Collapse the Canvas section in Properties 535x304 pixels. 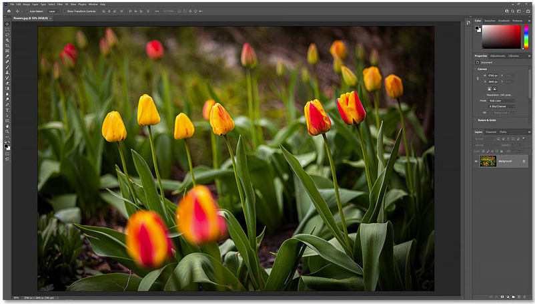click(476, 69)
